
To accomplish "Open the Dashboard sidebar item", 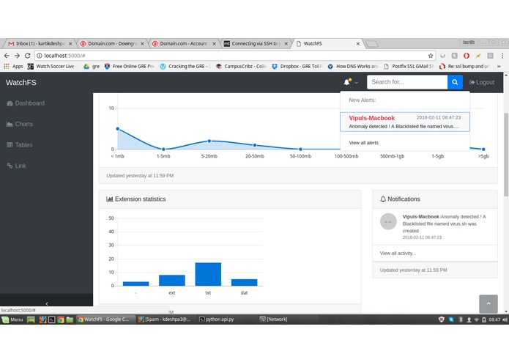I will tap(26, 103).
